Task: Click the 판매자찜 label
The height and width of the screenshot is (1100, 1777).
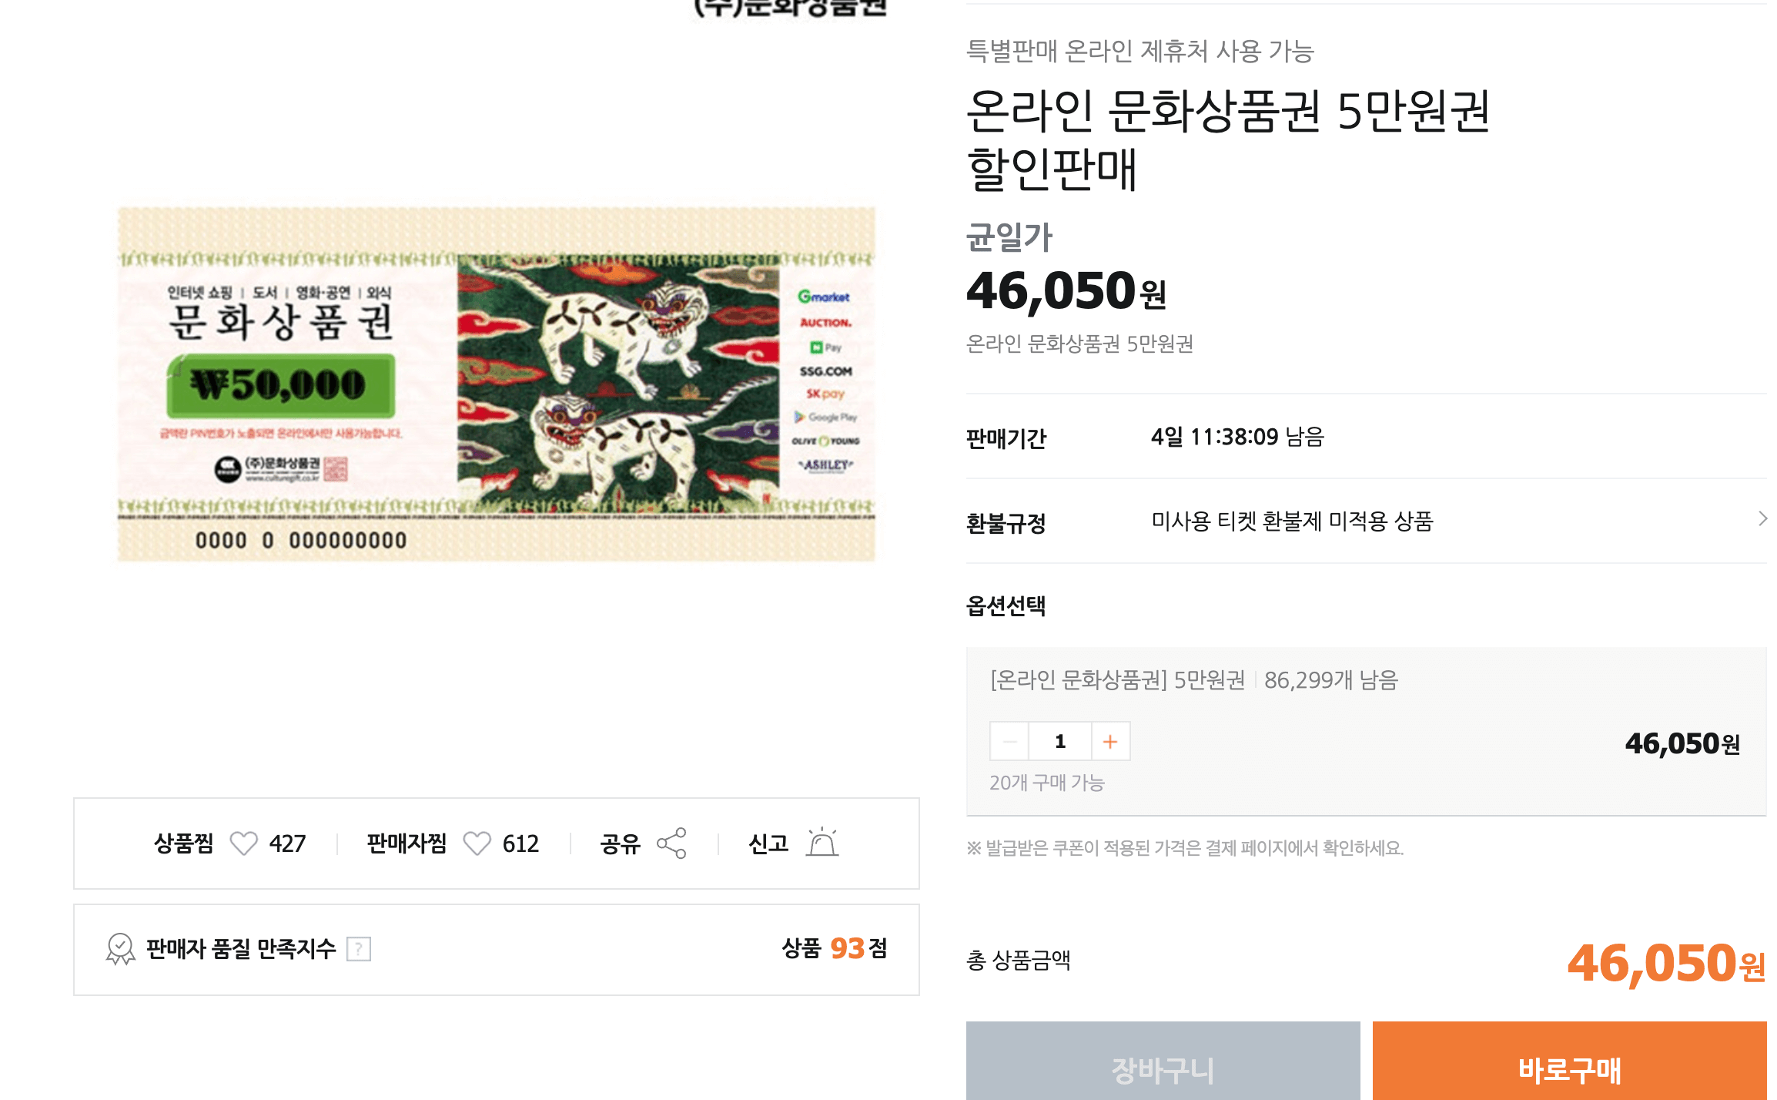Action: pyautogui.click(x=407, y=843)
